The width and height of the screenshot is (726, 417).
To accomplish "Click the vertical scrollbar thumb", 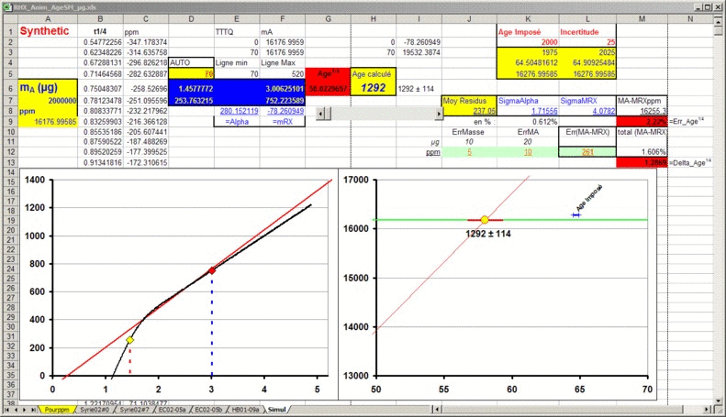I will (718, 30).
